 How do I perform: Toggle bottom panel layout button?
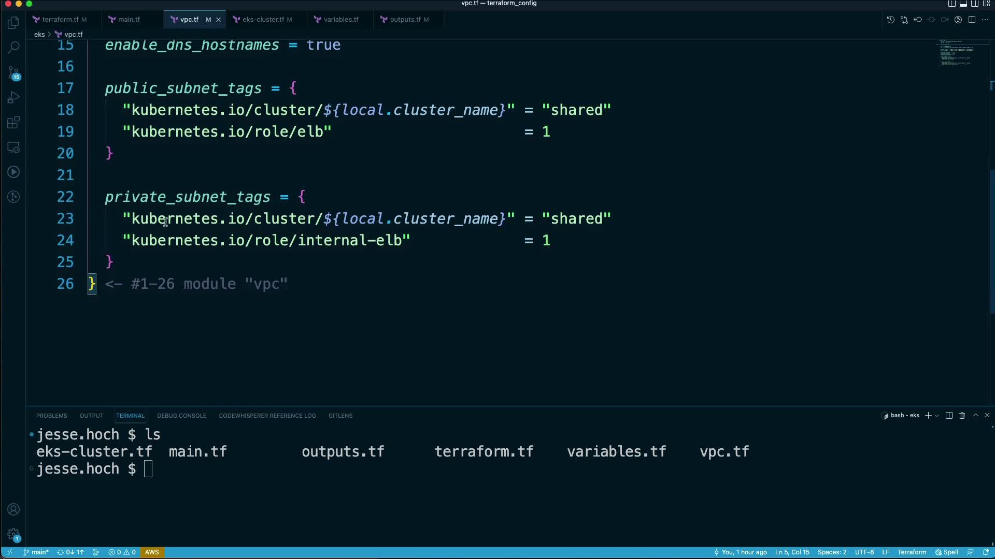pos(963,4)
